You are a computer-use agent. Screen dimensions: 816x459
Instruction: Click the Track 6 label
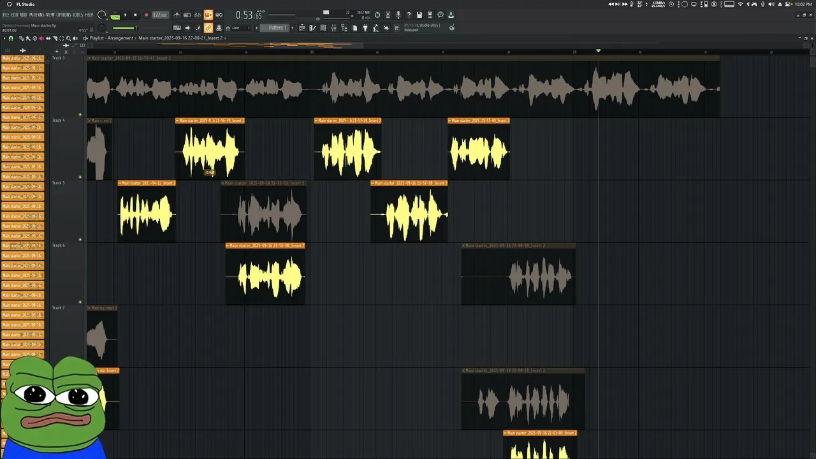[59, 245]
